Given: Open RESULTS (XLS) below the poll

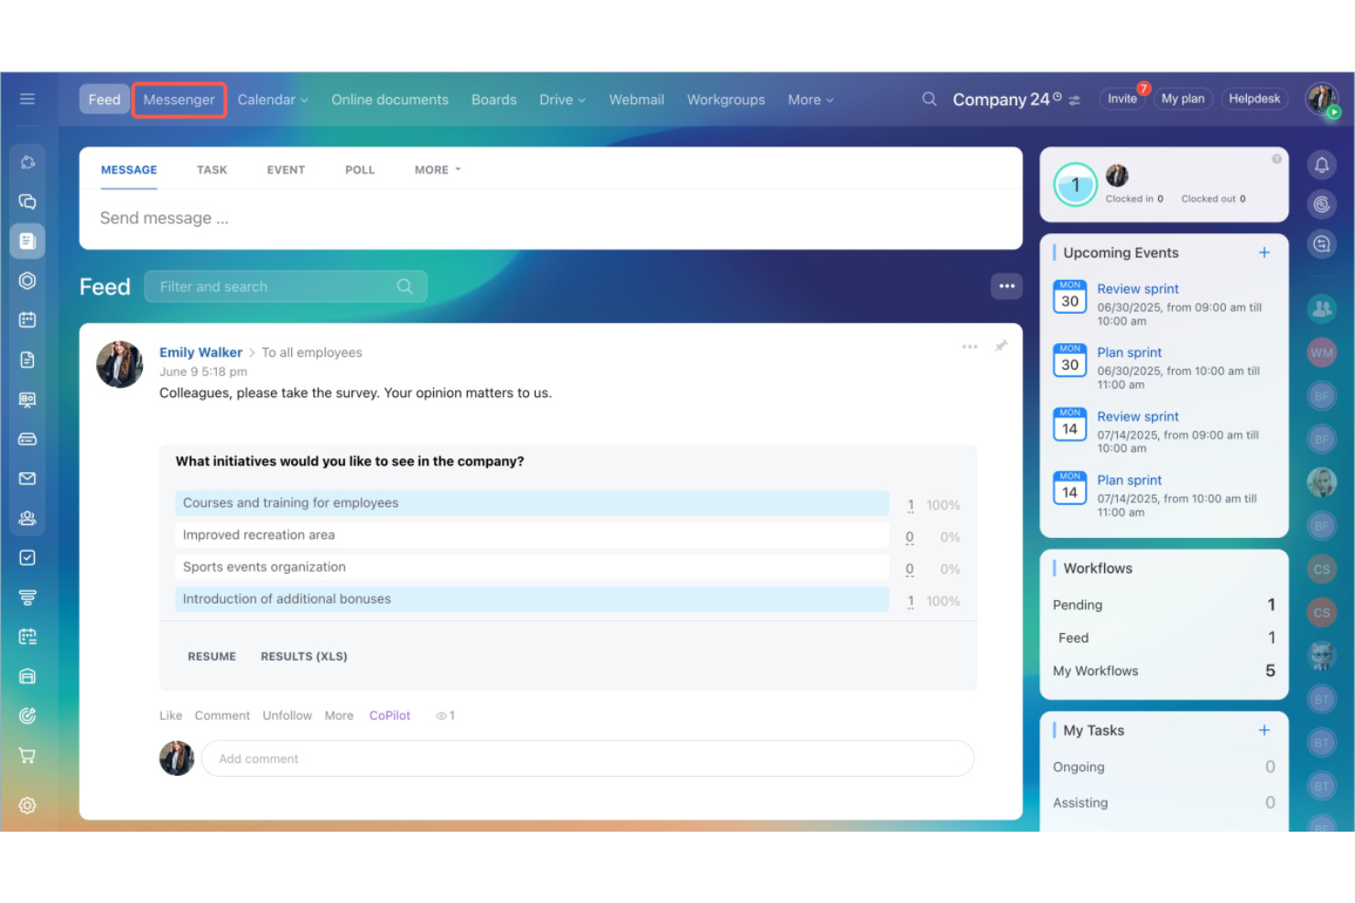Looking at the screenshot, I should [x=303, y=656].
